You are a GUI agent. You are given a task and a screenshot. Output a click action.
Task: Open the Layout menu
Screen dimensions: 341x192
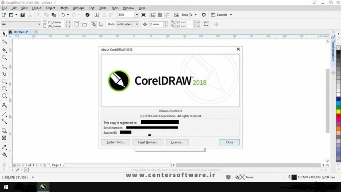tap(37, 8)
